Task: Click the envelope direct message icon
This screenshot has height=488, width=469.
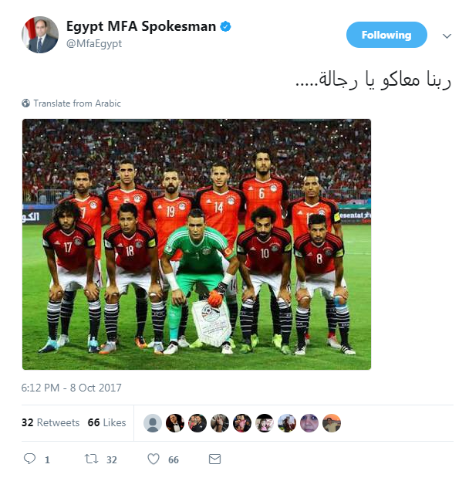Action: (x=214, y=459)
